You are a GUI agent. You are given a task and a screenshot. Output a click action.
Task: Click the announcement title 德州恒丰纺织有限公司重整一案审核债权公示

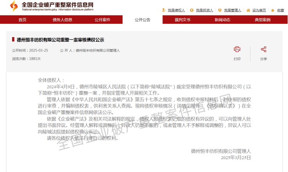tap(60, 40)
